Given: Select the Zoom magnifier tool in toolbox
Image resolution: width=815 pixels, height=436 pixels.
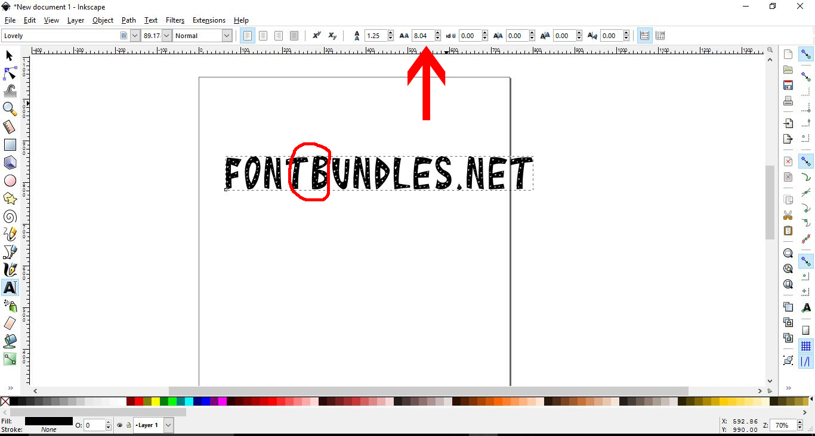Looking at the screenshot, I should point(10,109).
